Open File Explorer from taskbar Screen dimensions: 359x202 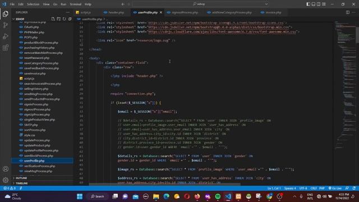click(x=156, y=196)
